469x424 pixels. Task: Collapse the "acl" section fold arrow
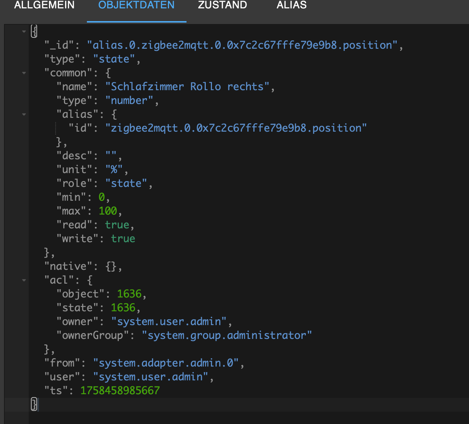(24, 280)
